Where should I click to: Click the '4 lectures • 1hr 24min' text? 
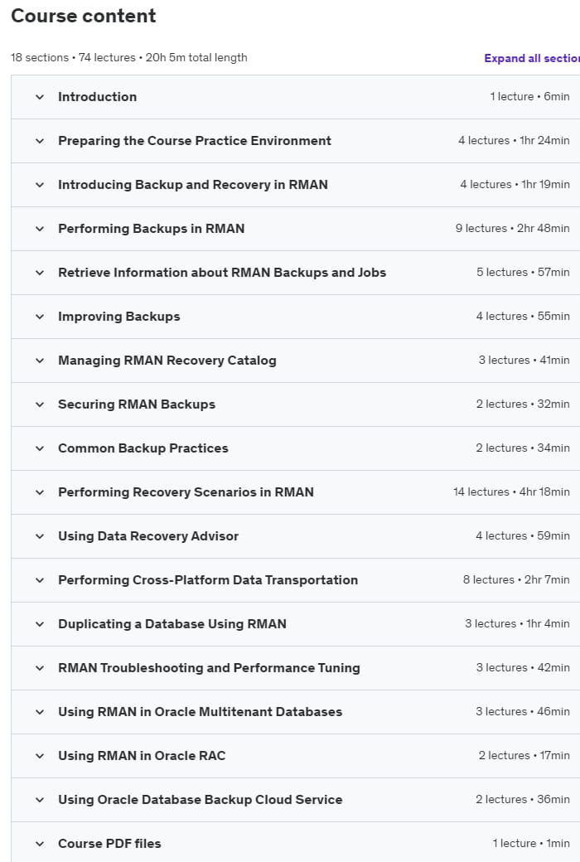pos(514,141)
